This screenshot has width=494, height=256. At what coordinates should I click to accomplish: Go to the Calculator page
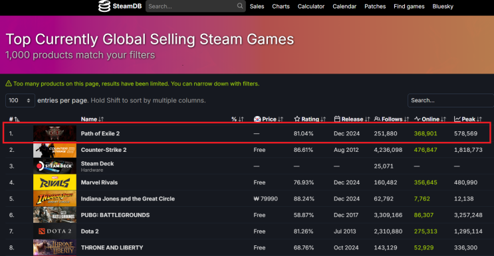311,6
